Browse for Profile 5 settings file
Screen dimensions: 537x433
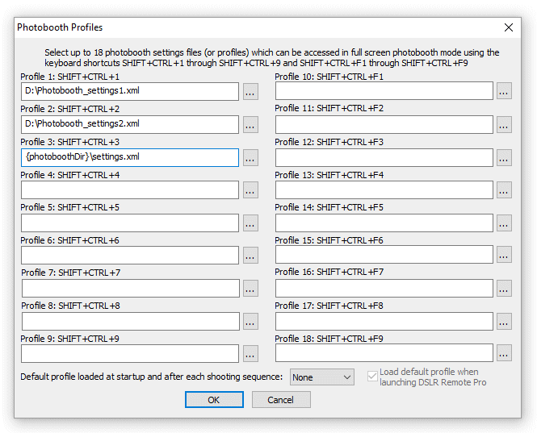[x=250, y=223]
